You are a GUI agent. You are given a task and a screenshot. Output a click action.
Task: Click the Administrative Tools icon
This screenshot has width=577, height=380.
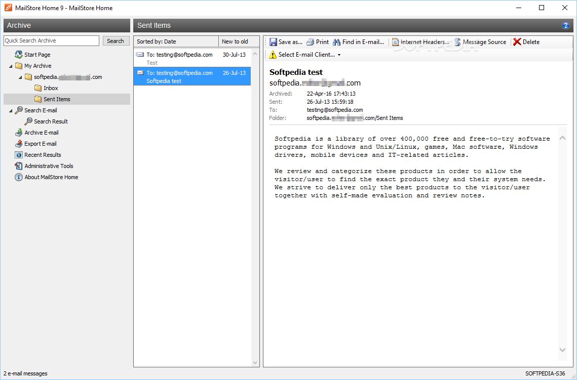[18, 166]
